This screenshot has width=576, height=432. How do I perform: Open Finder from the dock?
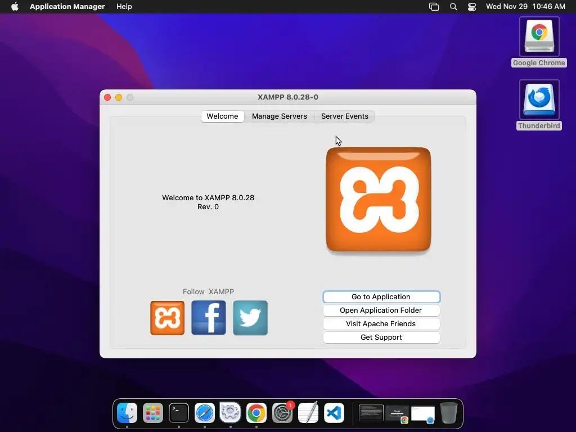click(x=127, y=413)
